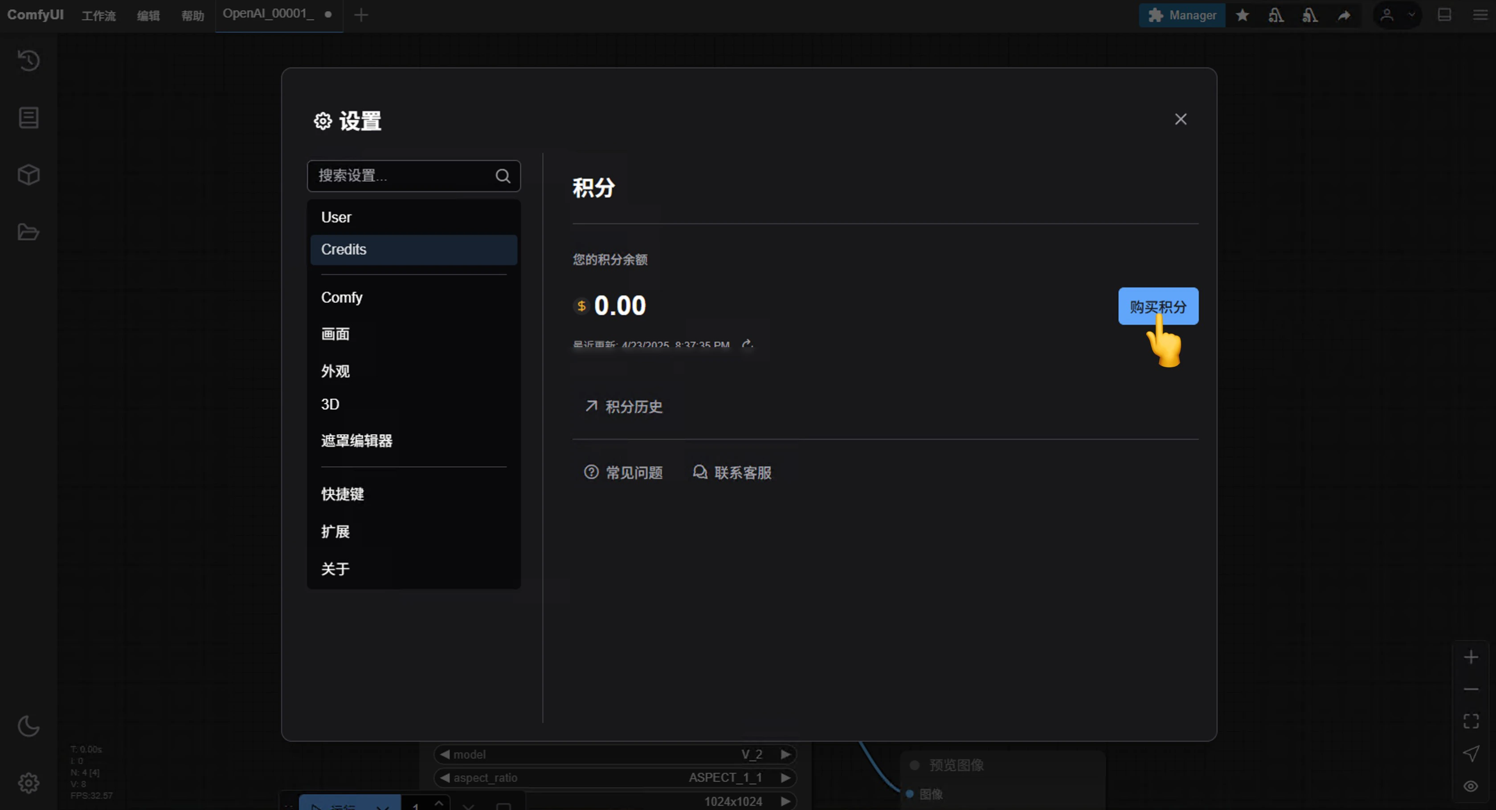Image resolution: width=1496 pixels, height=810 pixels.
Task: Open the workflows folder sidebar icon
Action: [x=29, y=232]
